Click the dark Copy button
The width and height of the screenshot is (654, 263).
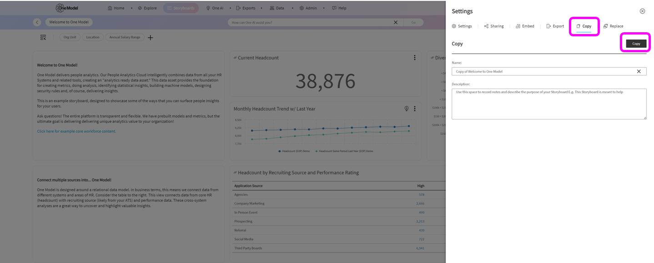point(636,44)
